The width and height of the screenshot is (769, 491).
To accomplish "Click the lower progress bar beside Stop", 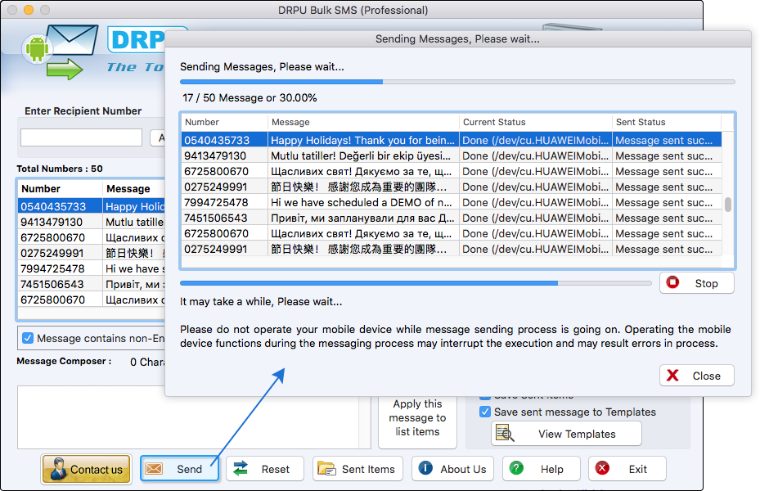I will [416, 283].
